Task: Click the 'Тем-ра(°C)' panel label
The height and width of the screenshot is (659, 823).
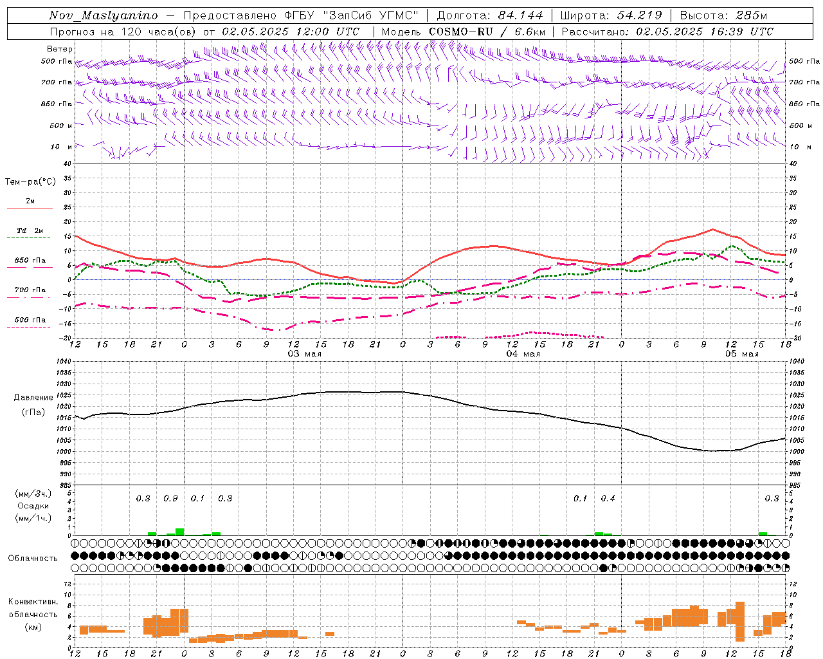Action: 30,182
